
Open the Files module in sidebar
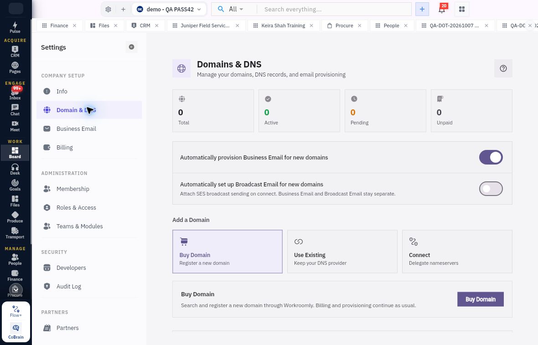(15, 201)
